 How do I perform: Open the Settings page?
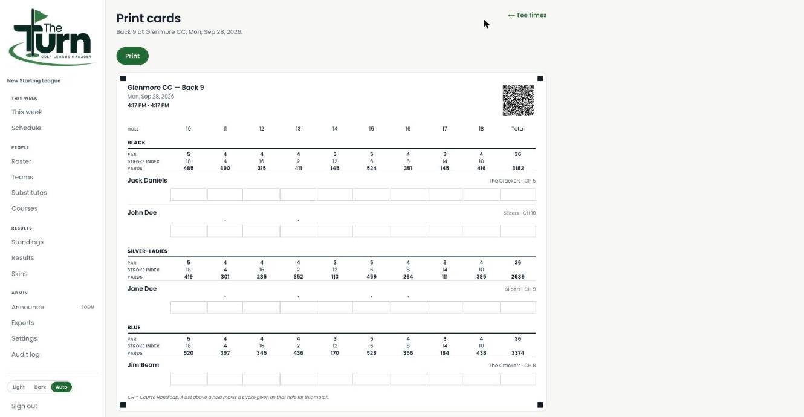pos(24,338)
